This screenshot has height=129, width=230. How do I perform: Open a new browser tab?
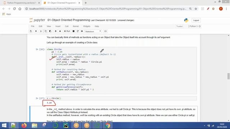pos(86,3)
